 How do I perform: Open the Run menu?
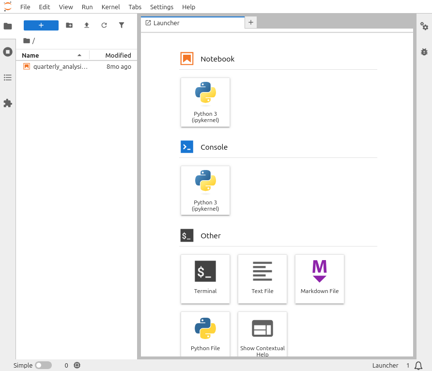pos(87,7)
